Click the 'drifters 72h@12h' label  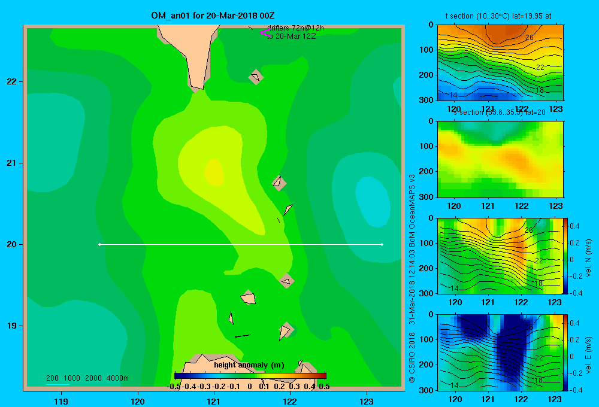click(295, 28)
